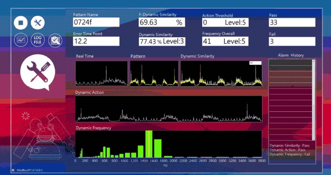The height and width of the screenshot is (175, 331).
Task: Select the Error Time Point field
Action: point(96,41)
